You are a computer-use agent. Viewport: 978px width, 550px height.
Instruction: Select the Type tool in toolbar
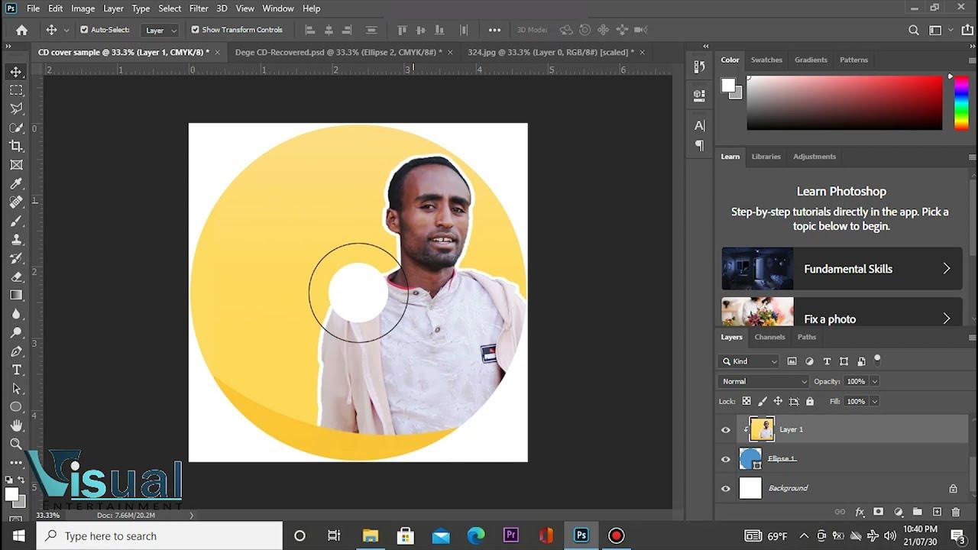tap(16, 370)
